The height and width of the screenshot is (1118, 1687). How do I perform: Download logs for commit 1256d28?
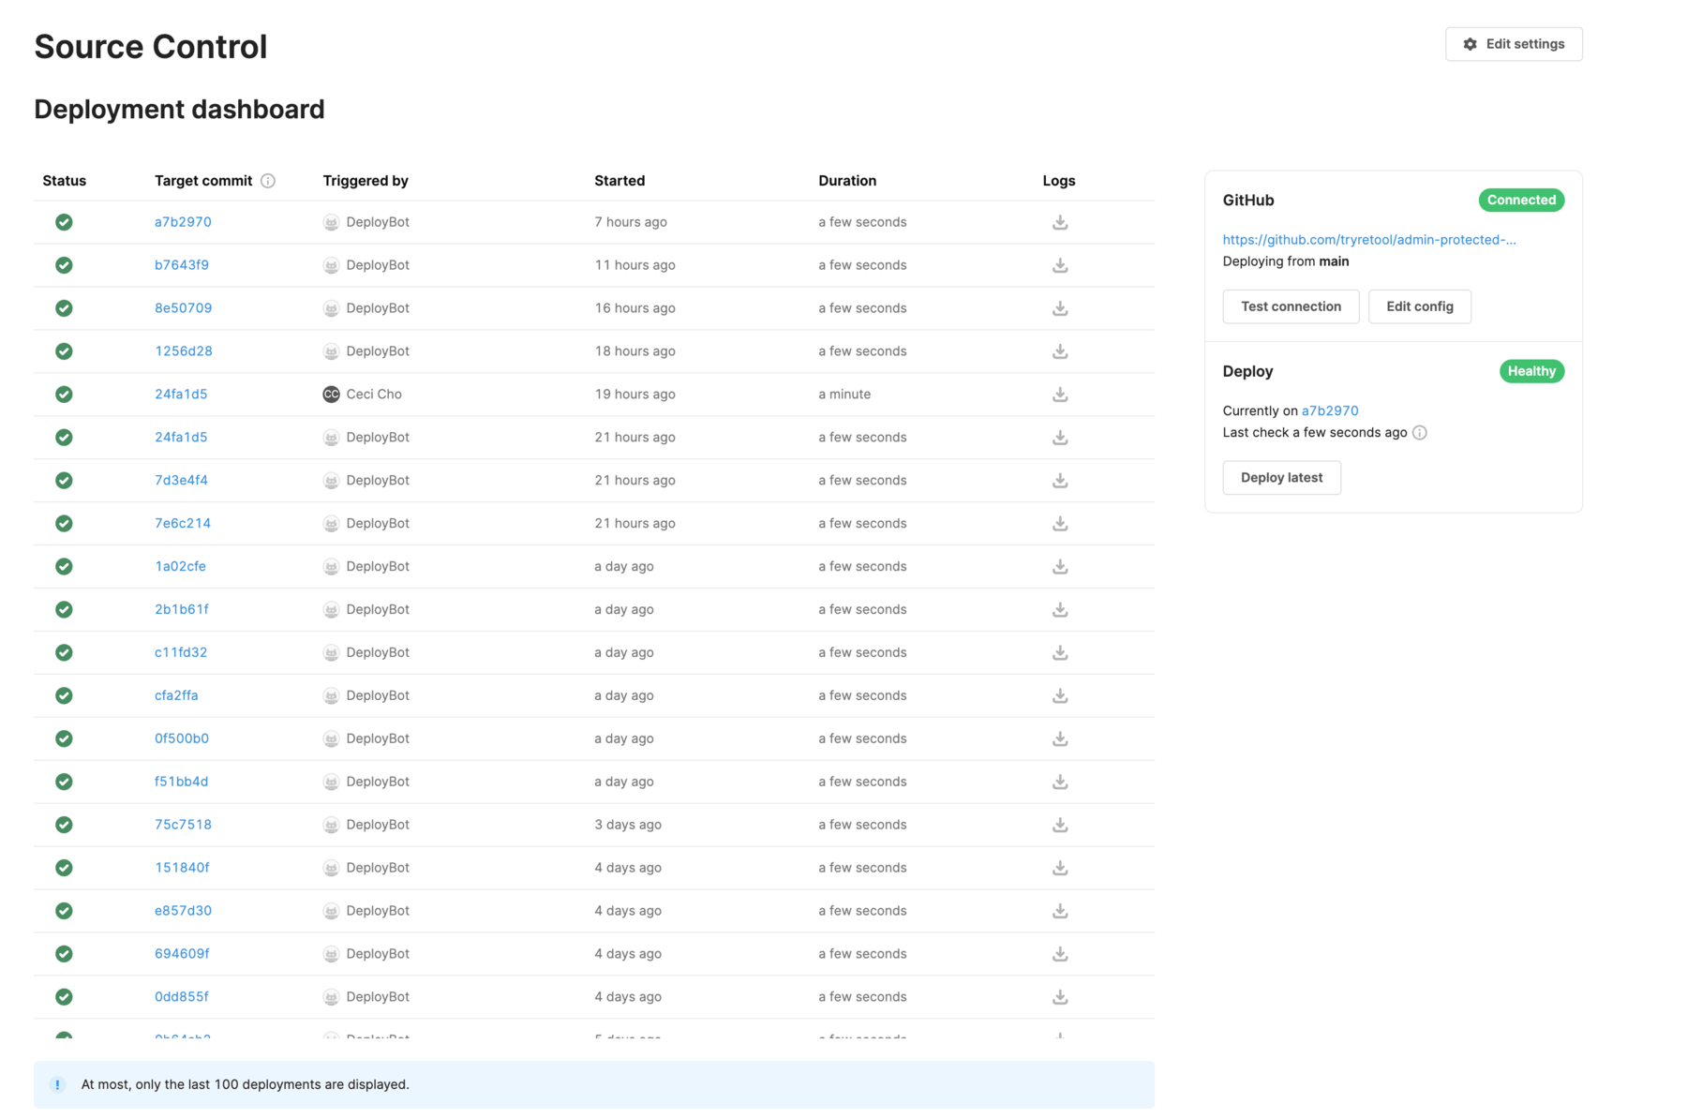pos(1060,351)
